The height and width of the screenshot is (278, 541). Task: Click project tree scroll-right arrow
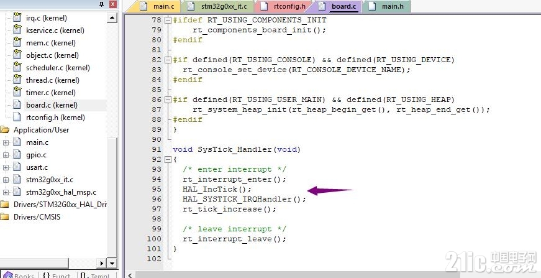(102, 263)
